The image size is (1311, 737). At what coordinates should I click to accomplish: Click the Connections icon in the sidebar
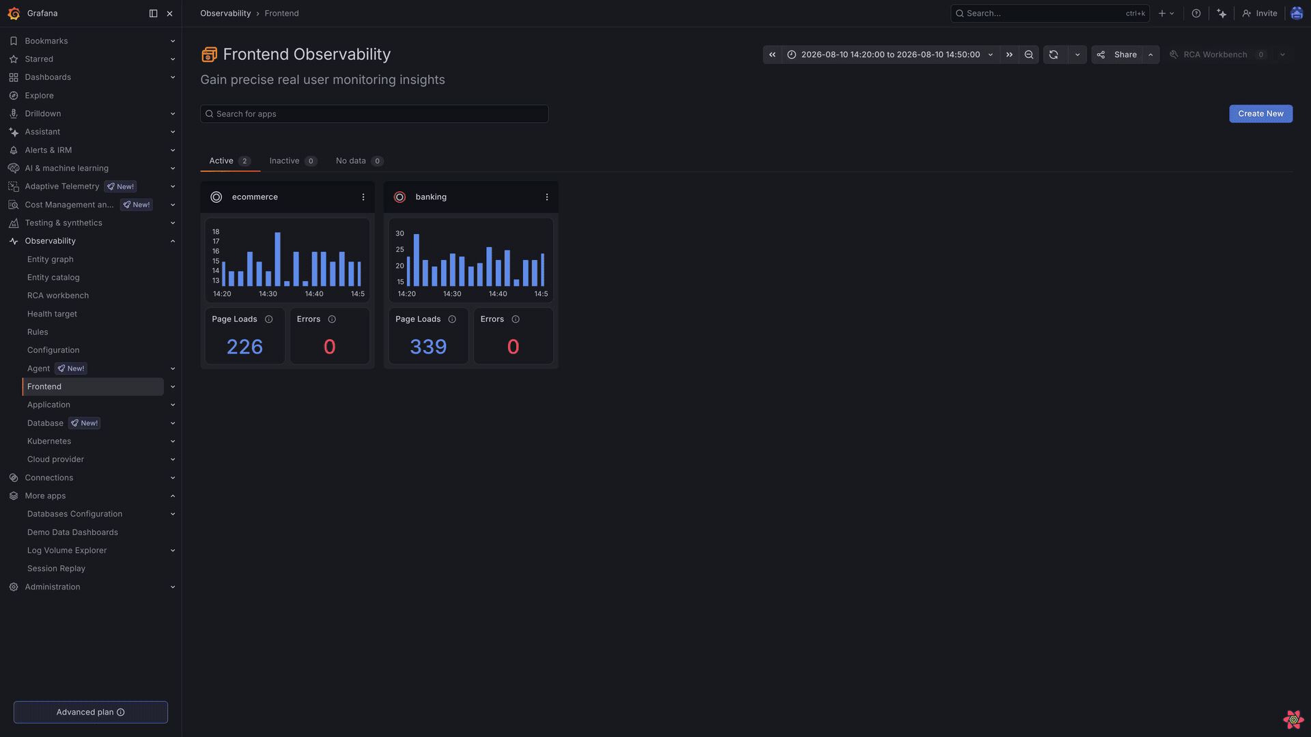(14, 478)
